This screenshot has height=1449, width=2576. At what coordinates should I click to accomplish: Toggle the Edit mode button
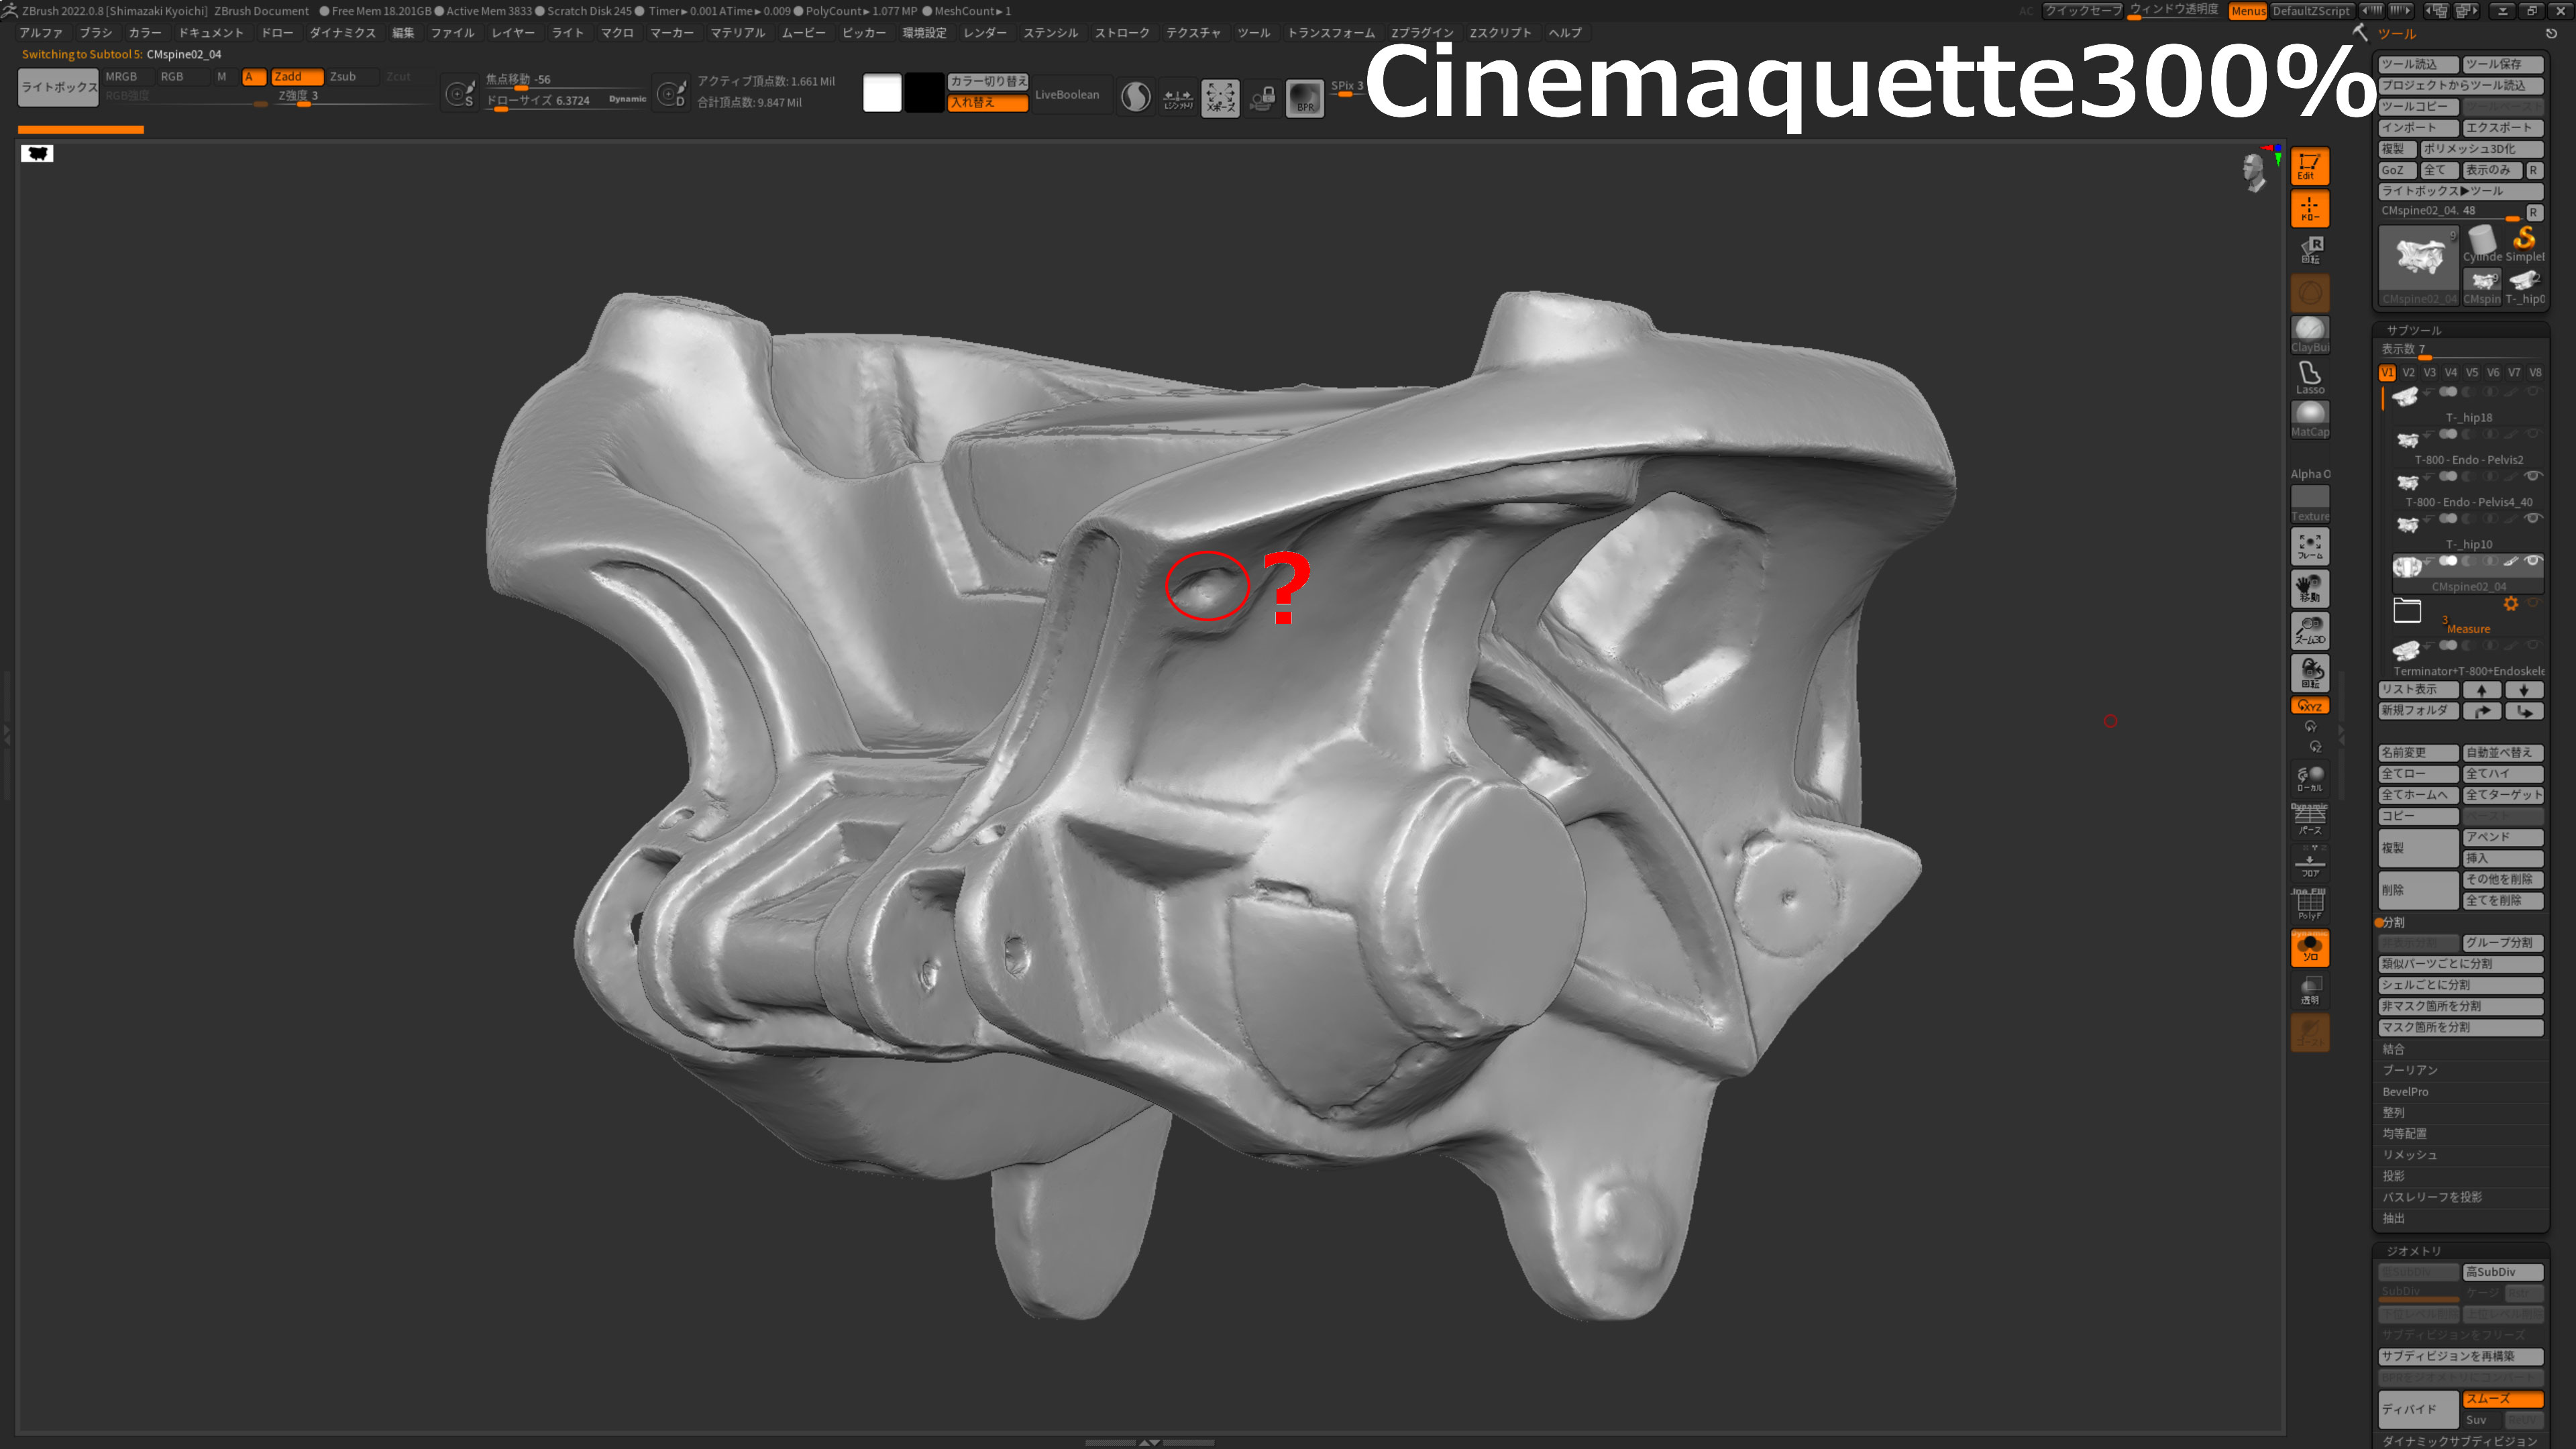point(2309,166)
